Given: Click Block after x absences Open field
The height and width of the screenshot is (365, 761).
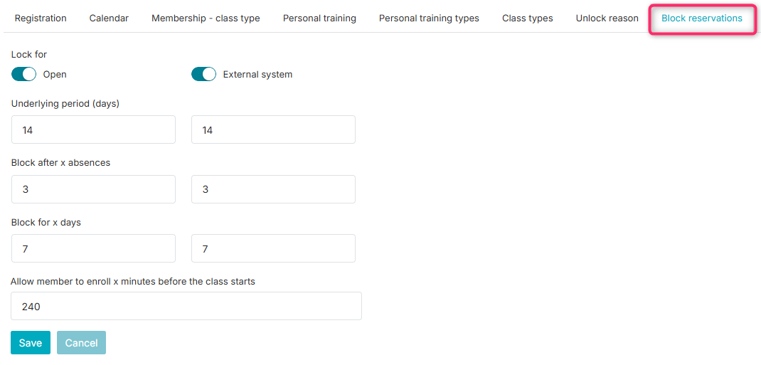Looking at the screenshot, I should point(93,189).
